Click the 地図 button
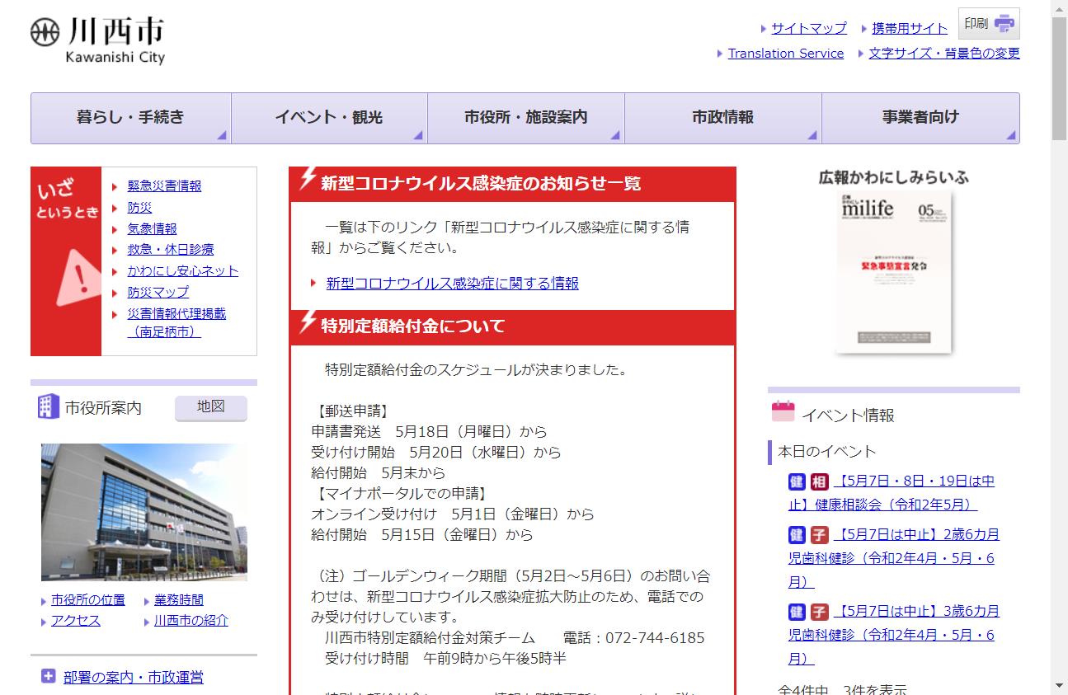Image resolution: width=1068 pixels, height=695 pixels. pos(210,406)
